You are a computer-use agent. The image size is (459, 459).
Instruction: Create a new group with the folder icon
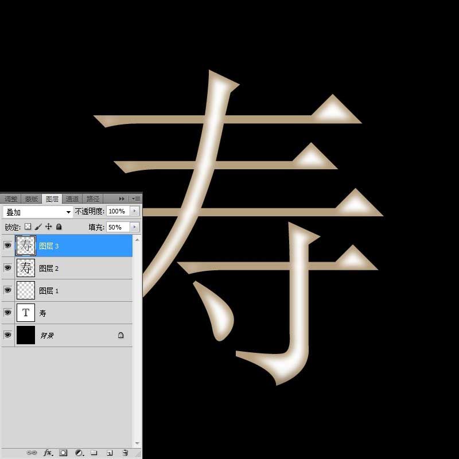(94, 453)
